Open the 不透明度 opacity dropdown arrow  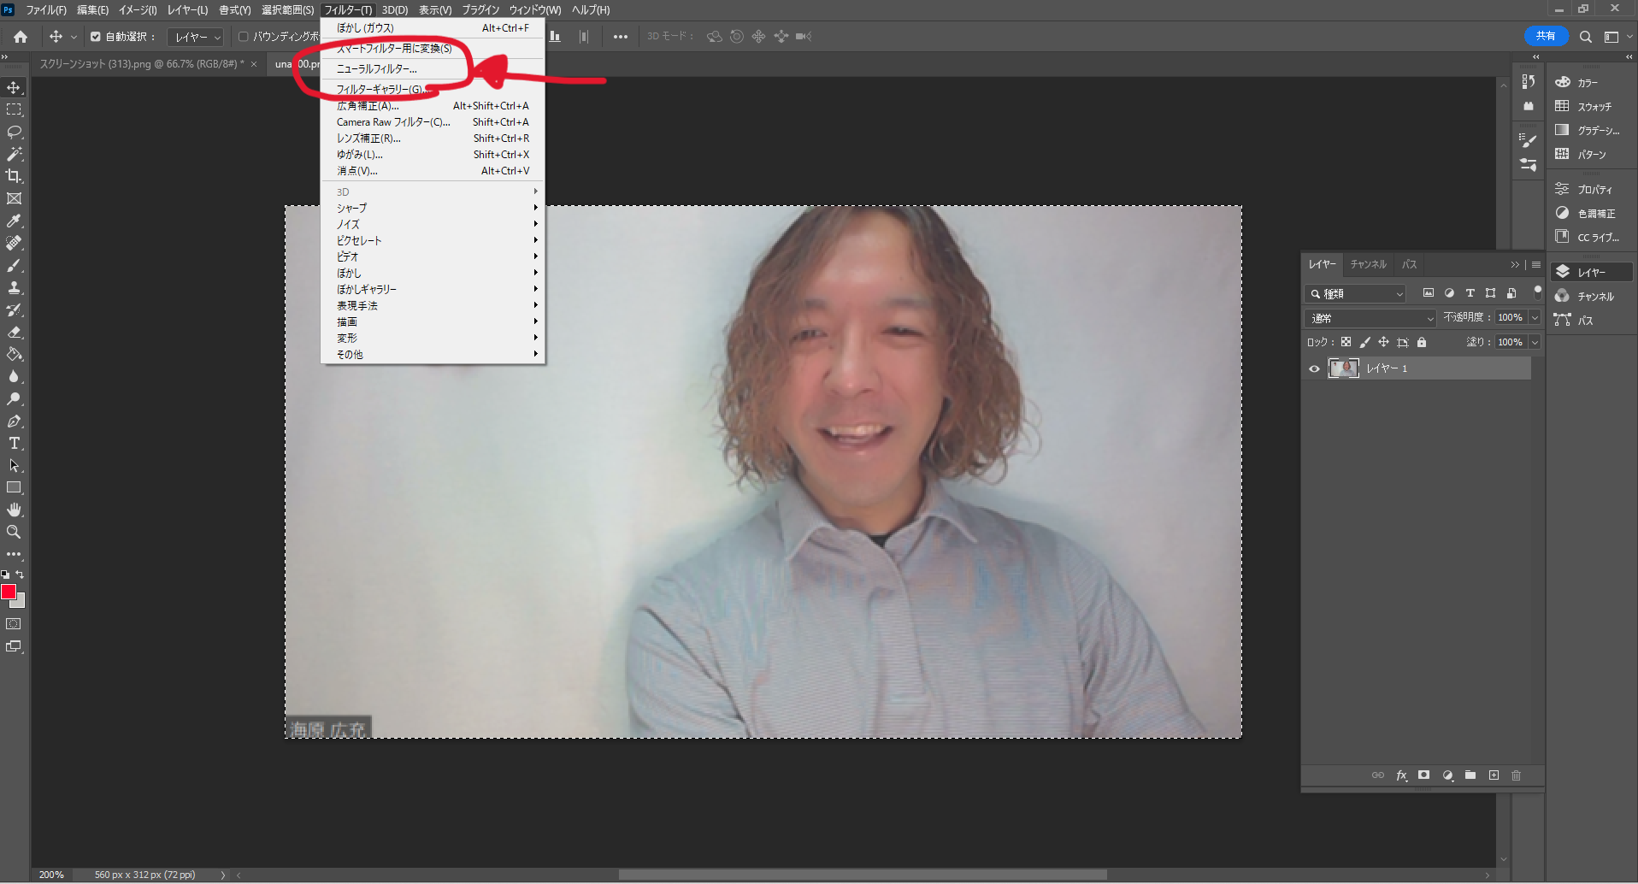click(x=1535, y=318)
